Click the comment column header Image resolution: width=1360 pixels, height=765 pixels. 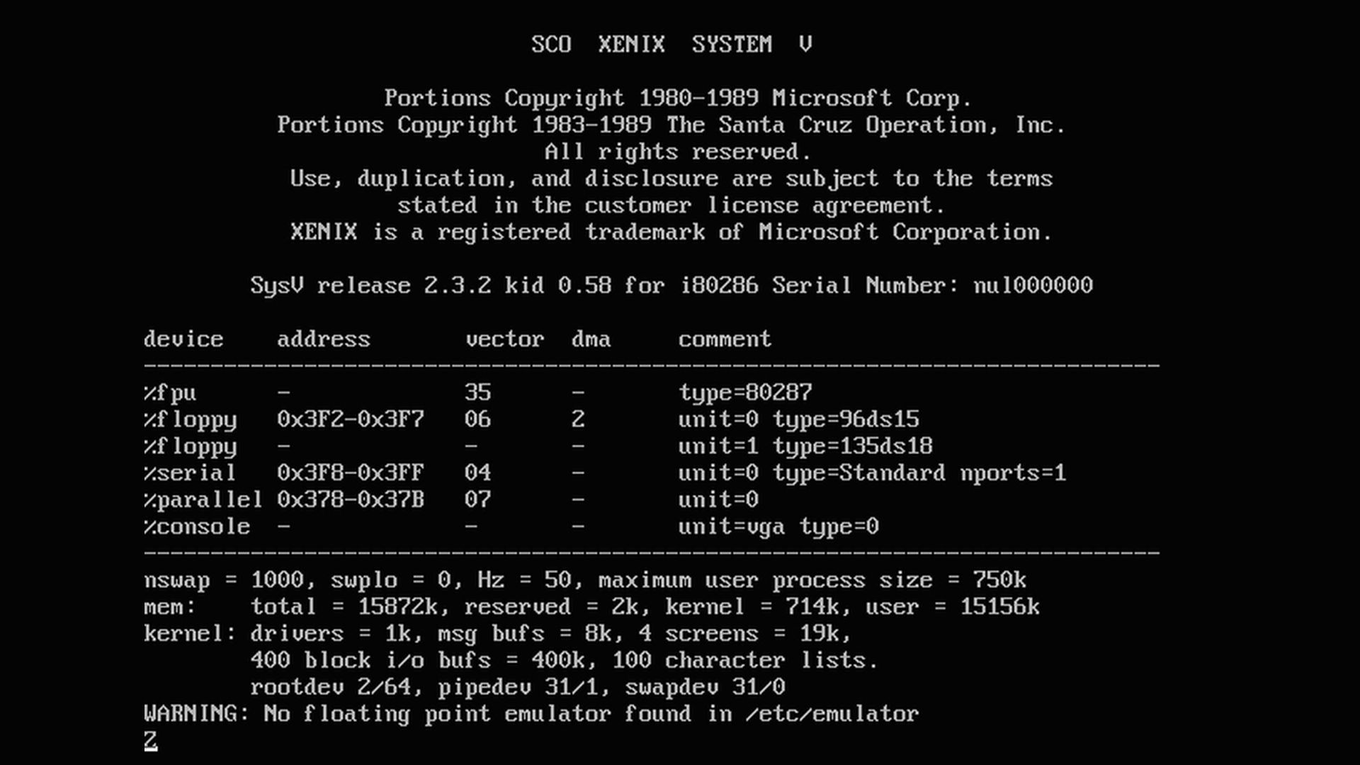click(x=724, y=339)
